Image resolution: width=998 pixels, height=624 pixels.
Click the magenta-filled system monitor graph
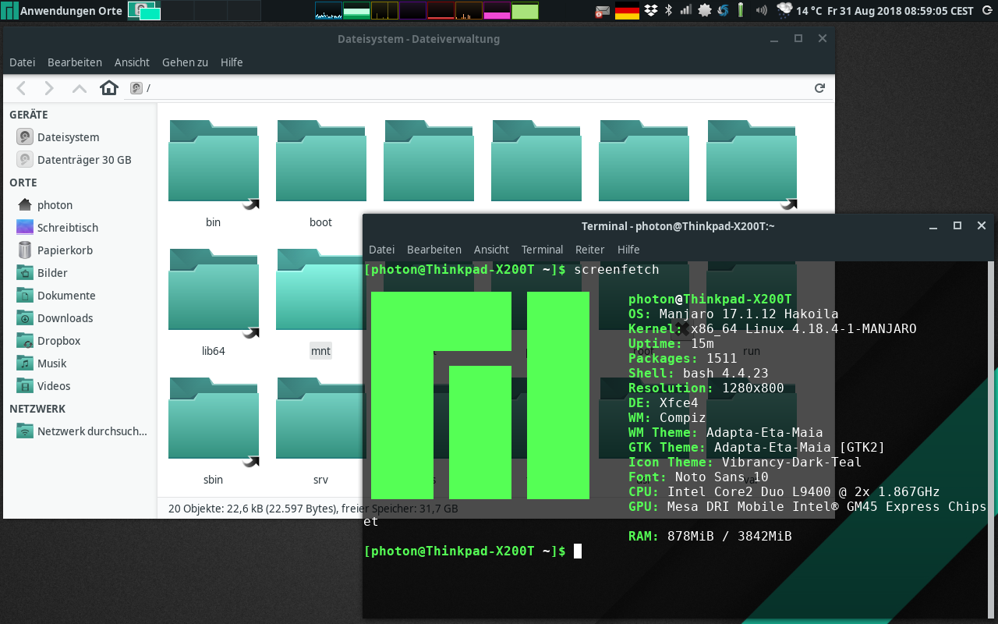click(497, 11)
